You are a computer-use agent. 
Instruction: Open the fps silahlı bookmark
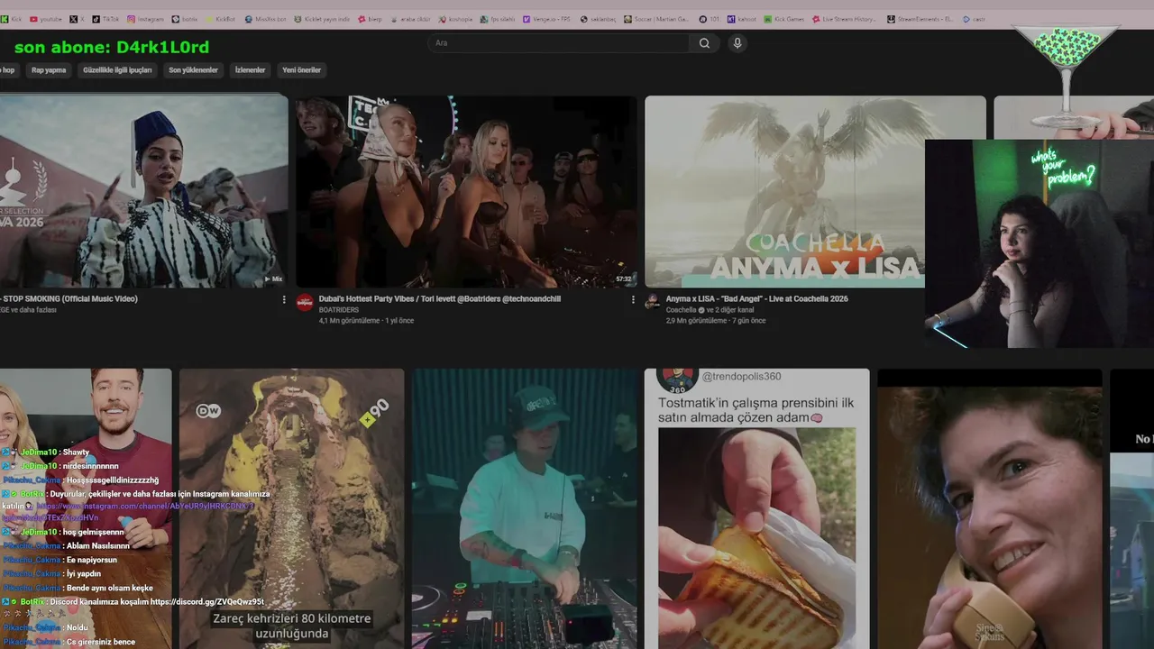coord(499,19)
